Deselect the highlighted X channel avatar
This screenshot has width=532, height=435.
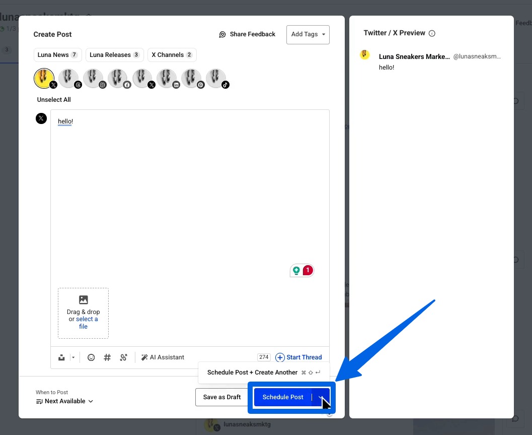point(44,78)
